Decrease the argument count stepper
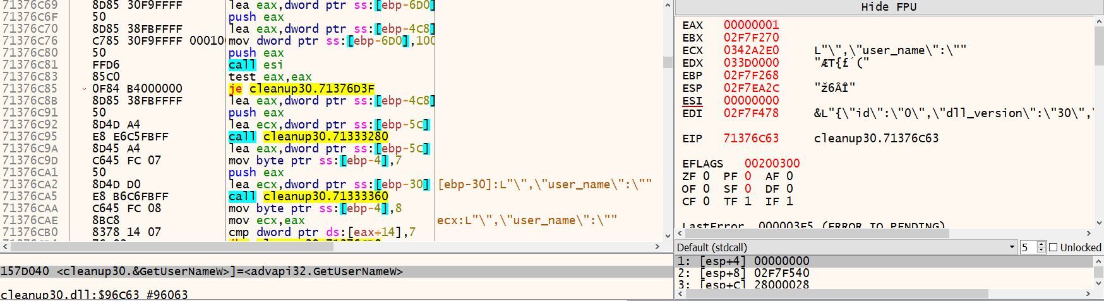Screen dimensions: 1104x301 [x=1041, y=251]
